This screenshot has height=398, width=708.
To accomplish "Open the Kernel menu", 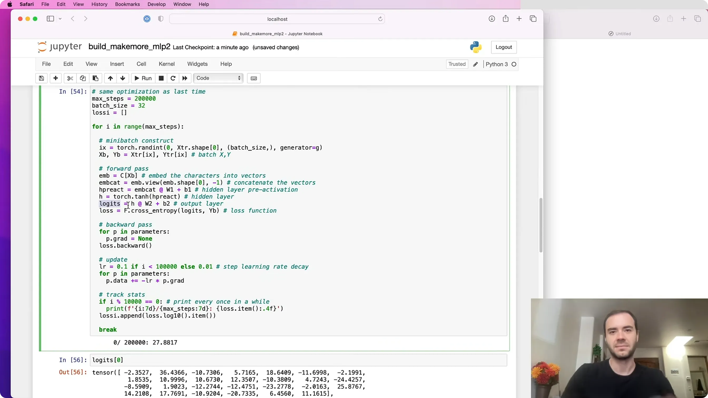I will [166, 64].
